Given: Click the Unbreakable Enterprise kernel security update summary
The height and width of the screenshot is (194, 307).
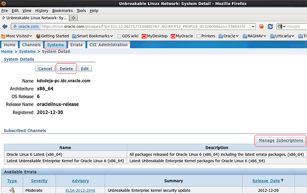Looking at the screenshot, I should pyautogui.click(x=149, y=191).
